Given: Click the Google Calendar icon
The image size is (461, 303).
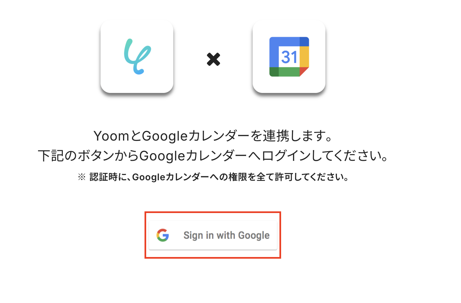Looking at the screenshot, I should [x=289, y=57].
